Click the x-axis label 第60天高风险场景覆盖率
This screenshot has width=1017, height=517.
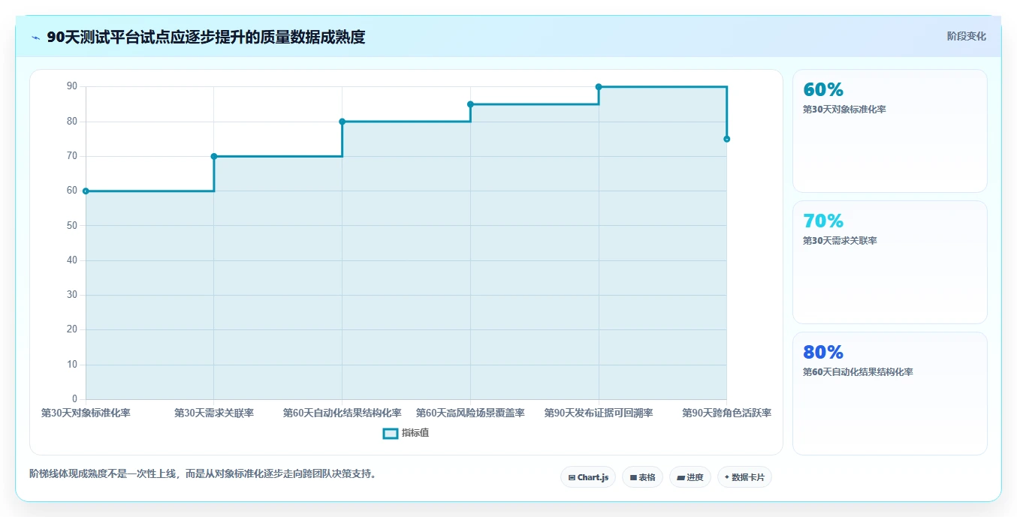click(x=470, y=413)
